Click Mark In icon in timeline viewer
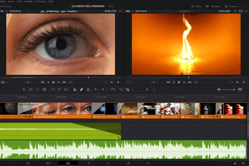This screenshot has width=249, height=166. click(x=237, y=82)
